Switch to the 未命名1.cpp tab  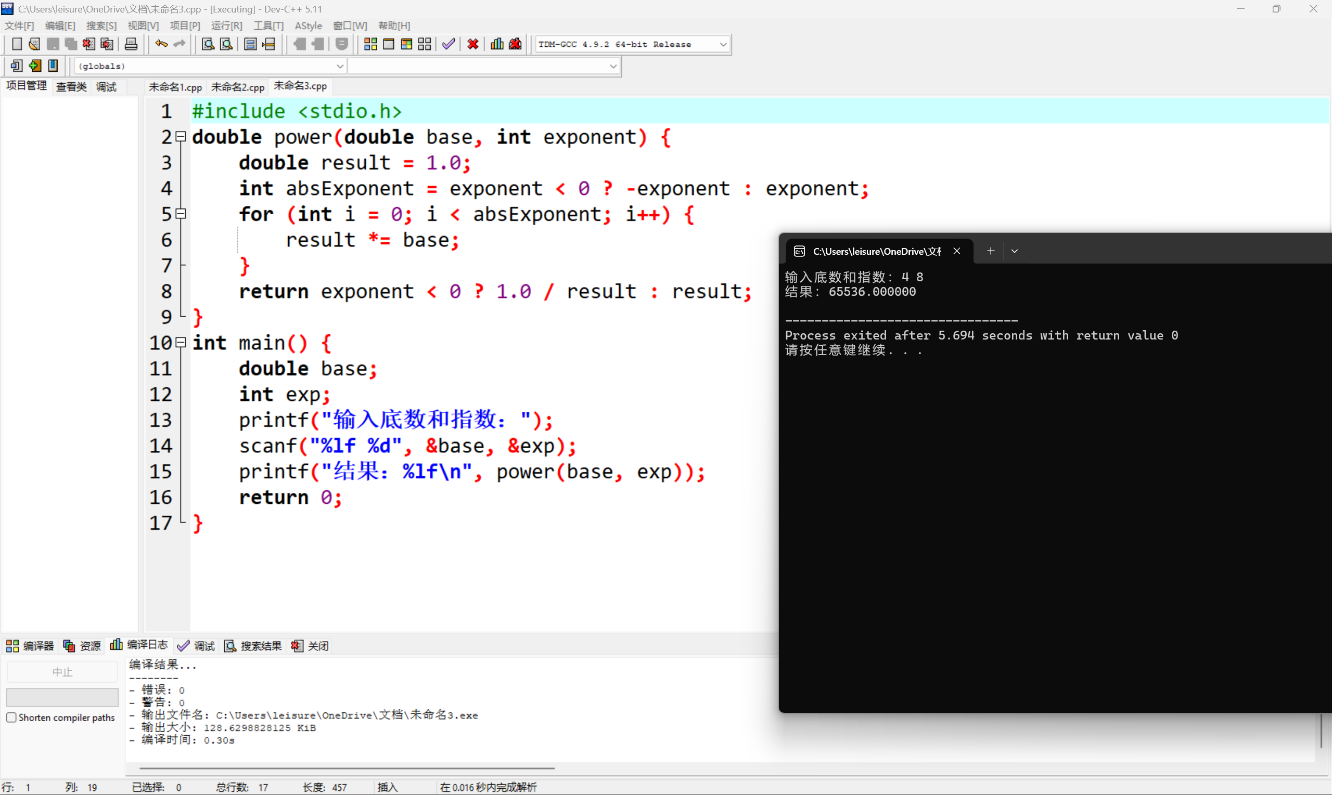click(175, 86)
